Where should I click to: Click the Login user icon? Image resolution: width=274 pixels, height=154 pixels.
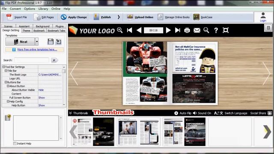pos(263,17)
